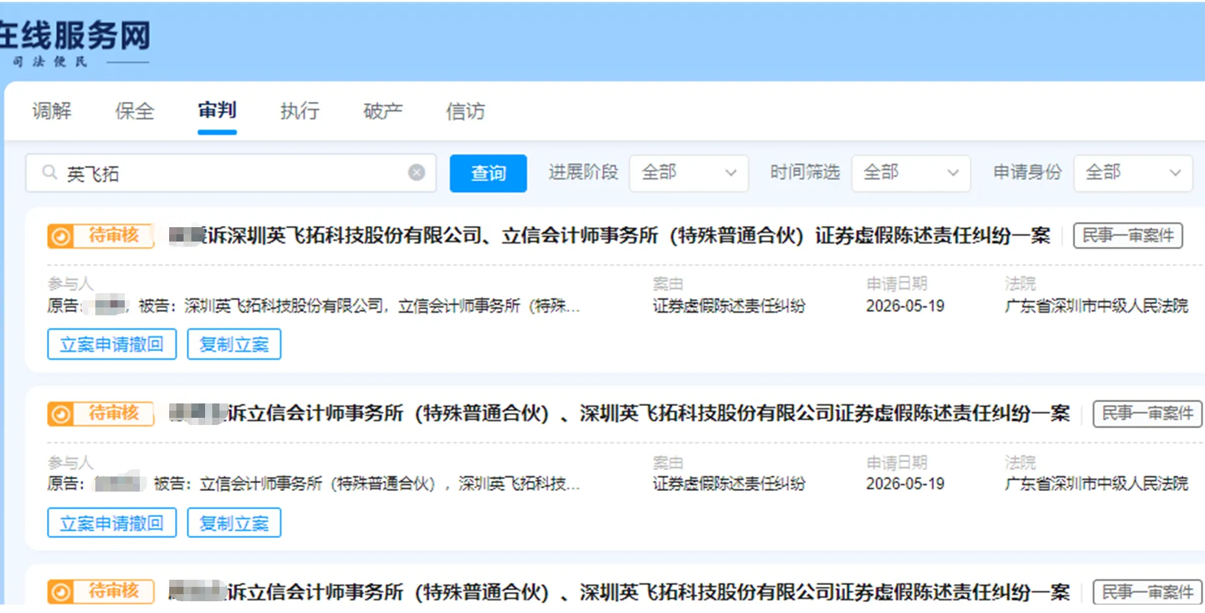Click the dropdown arrow in 进展阶段 box
Viewport: 1205px width, 613px height.
[x=731, y=173]
